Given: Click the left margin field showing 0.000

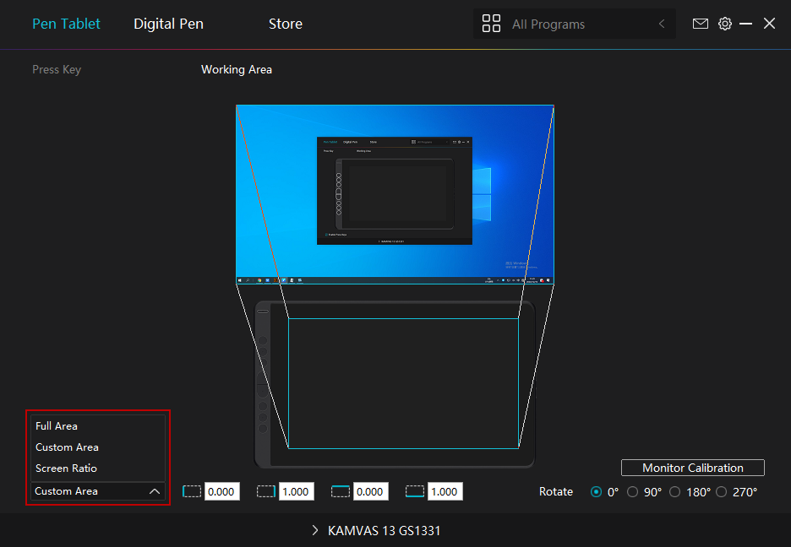Looking at the screenshot, I should [x=221, y=491].
